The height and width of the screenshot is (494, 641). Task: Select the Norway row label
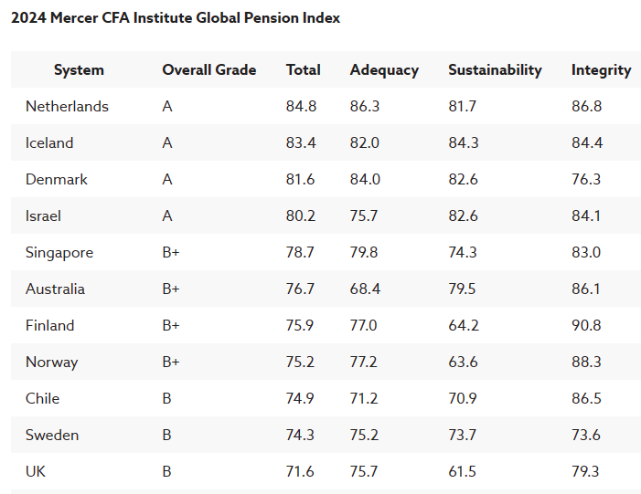pyautogui.click(x=52, y=363)
